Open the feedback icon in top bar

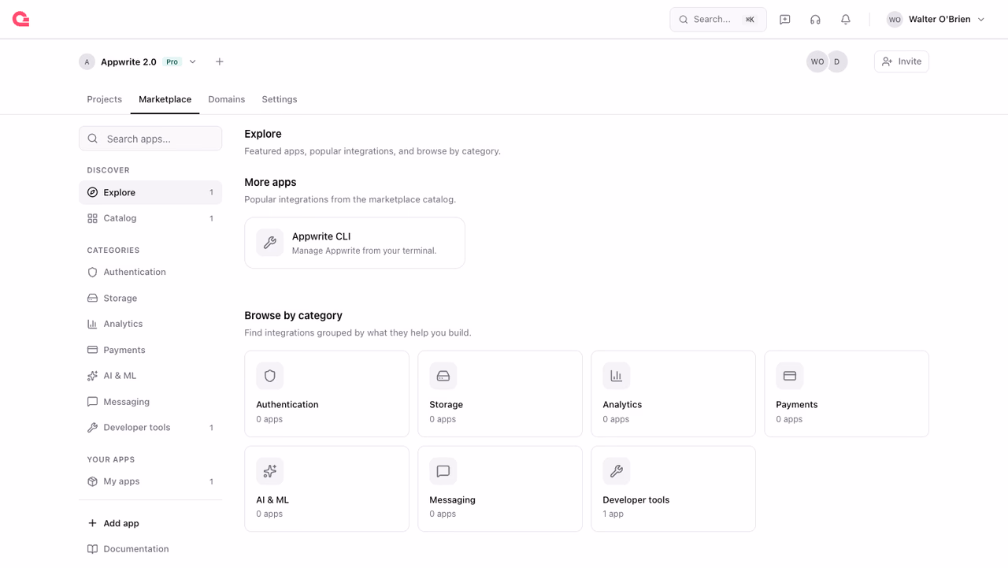click(x=785, y=20)
